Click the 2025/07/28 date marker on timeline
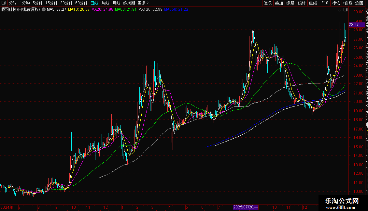 coord(246,207)
